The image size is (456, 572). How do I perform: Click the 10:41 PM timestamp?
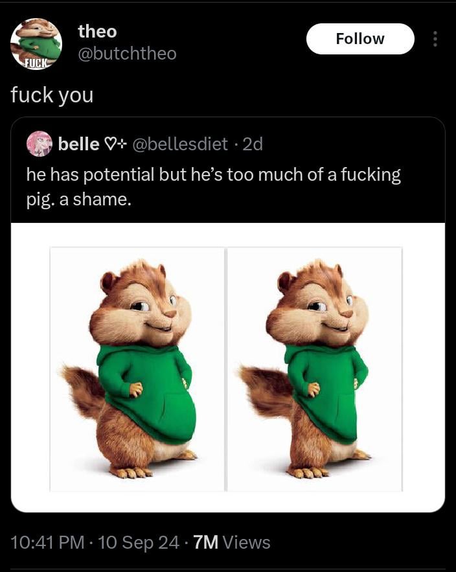[48, 542]
